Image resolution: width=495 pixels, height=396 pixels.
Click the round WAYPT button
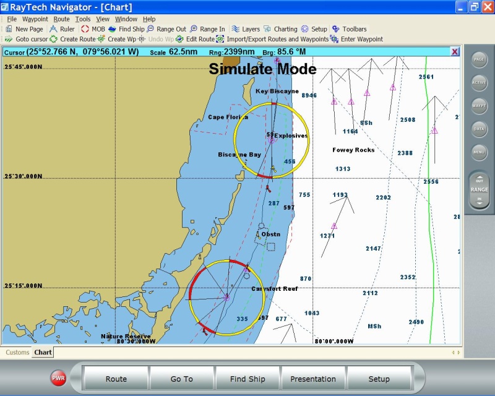(x=479, y=106)
